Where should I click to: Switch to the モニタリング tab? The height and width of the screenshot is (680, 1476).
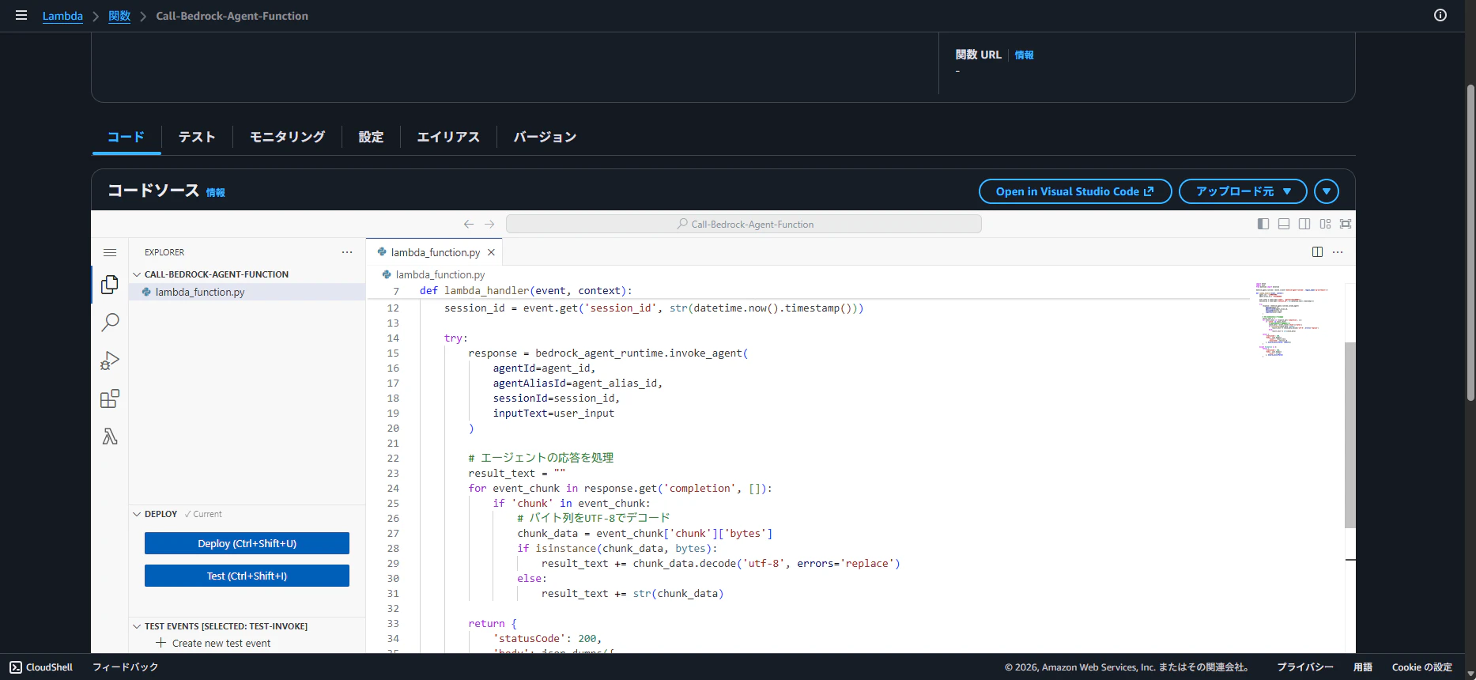pyautogui.click(x=287, y=137)
